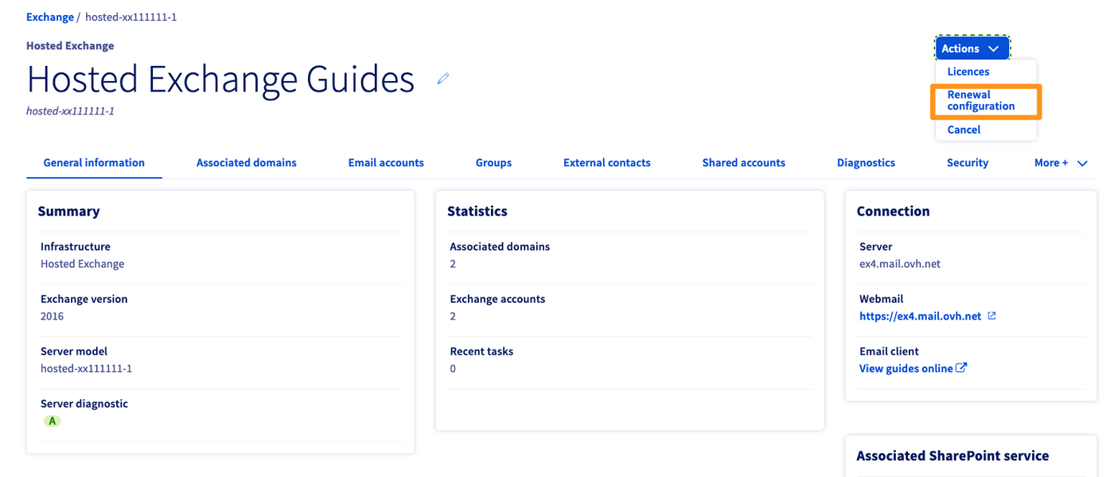Click the chevron next to More +
Viewport: 1114px width, 477px height.
(x=1082, y=162)
